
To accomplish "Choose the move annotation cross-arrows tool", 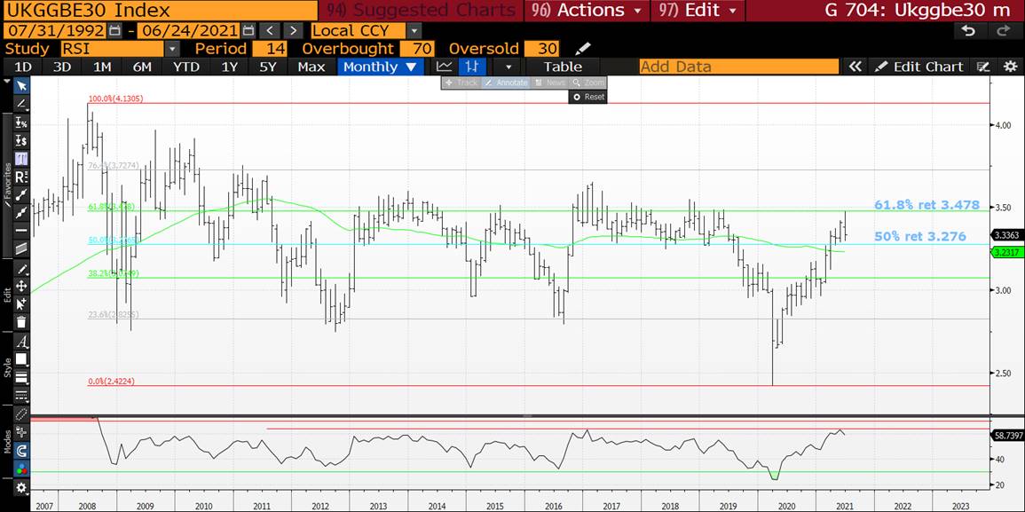I will 21,286.
